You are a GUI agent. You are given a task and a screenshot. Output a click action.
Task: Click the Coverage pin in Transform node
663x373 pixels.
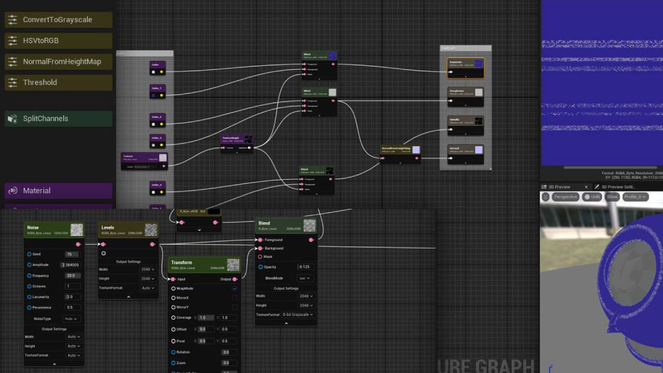coord(173,318)
